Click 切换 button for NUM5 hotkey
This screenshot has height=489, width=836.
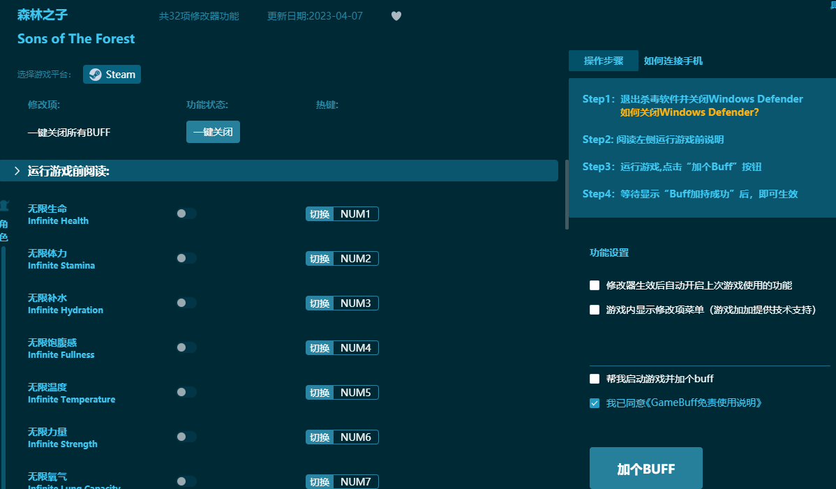[320, 393]
